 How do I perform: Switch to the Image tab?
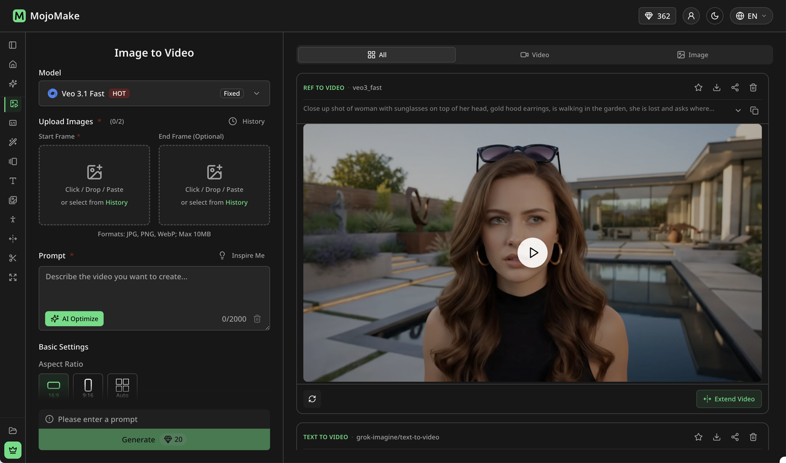693,55
